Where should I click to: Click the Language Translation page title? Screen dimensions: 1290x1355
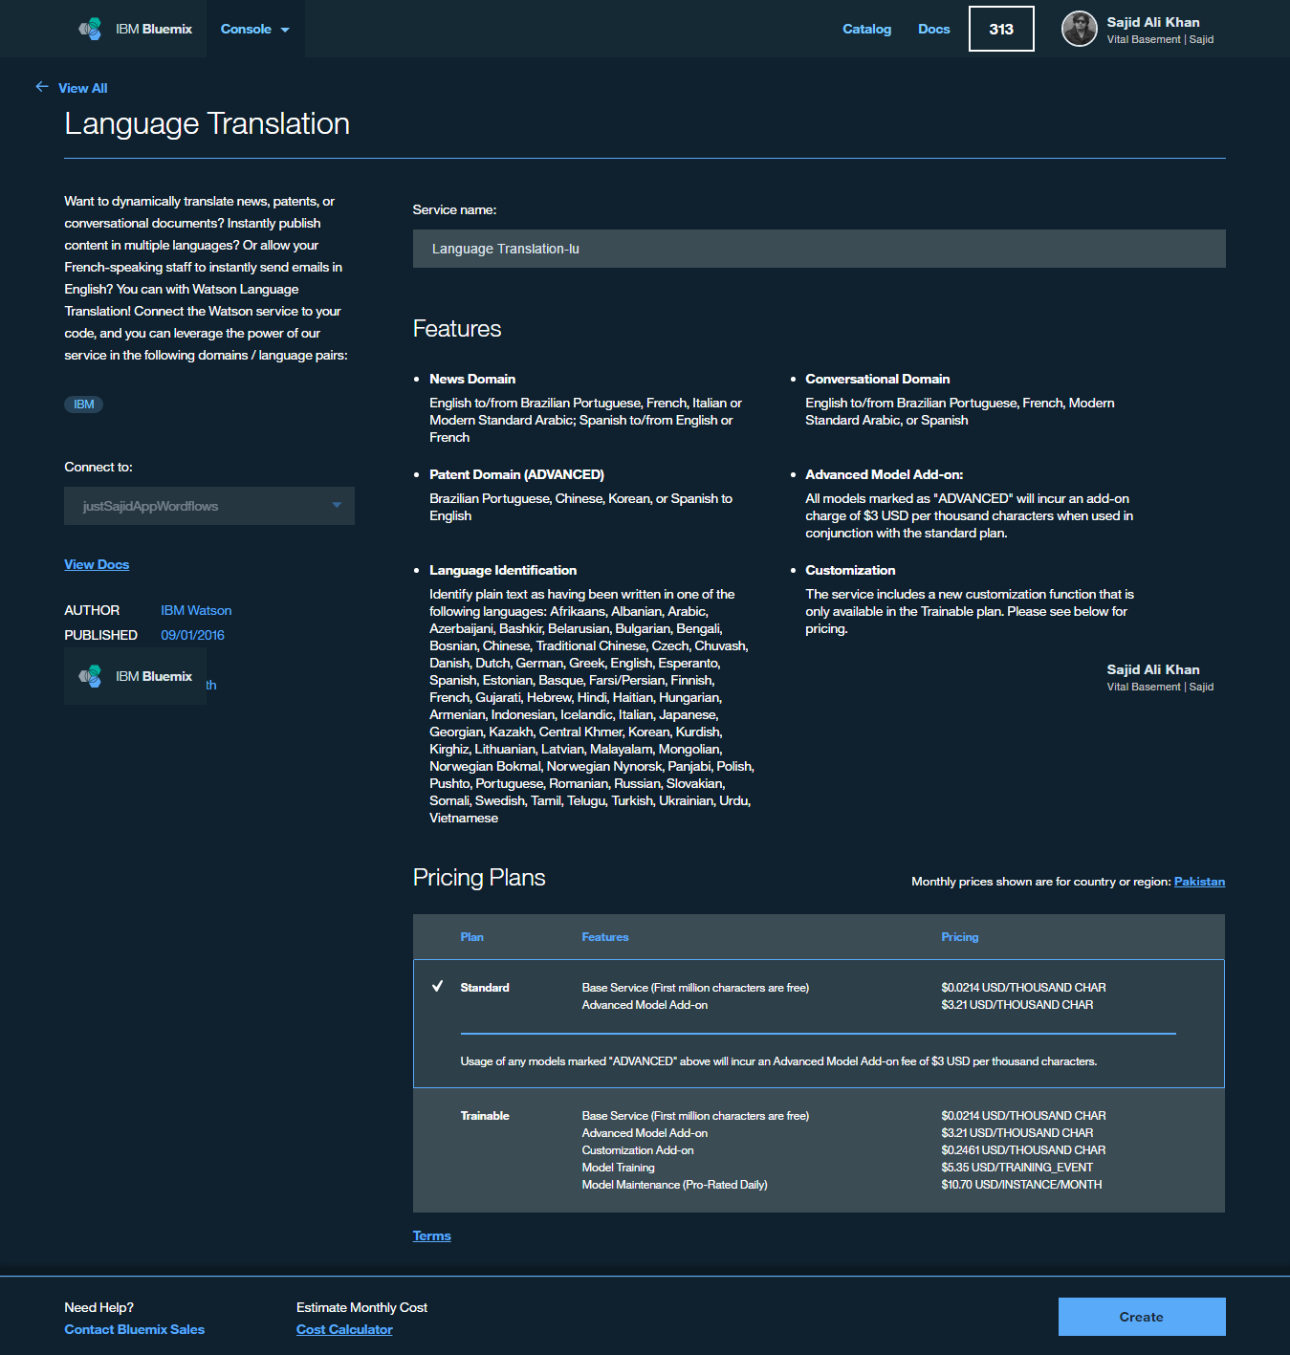pos(207,123)
